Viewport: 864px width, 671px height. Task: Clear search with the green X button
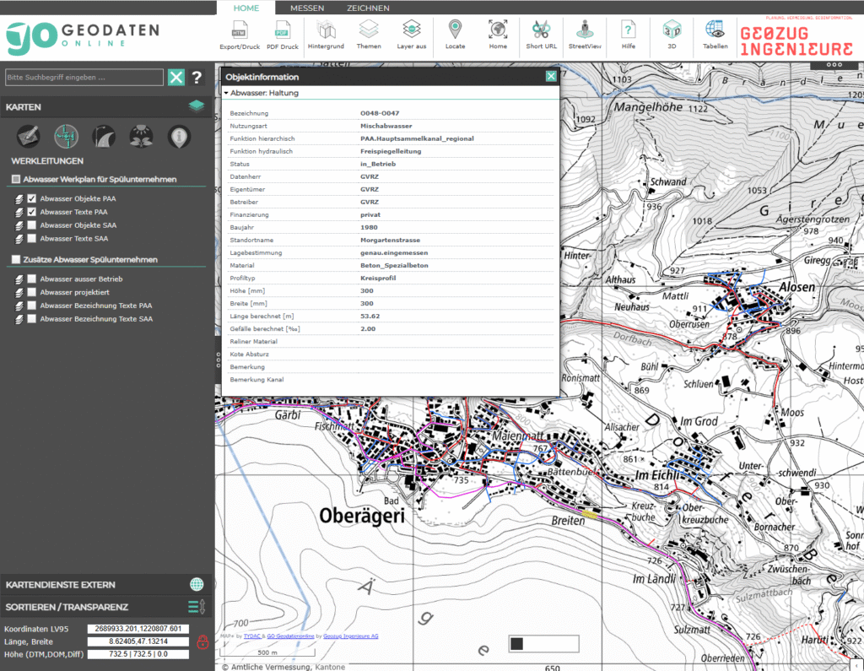(175, 78)
